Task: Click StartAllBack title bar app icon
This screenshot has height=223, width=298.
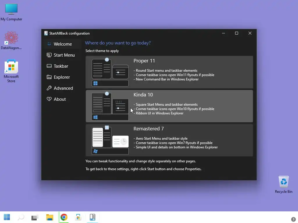Action: tap(46, 33)
